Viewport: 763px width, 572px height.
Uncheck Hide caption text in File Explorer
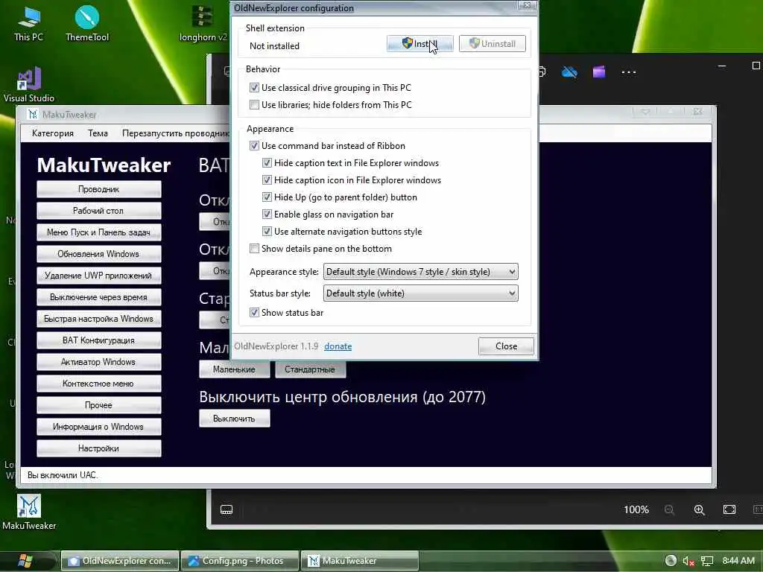point(267,162)
